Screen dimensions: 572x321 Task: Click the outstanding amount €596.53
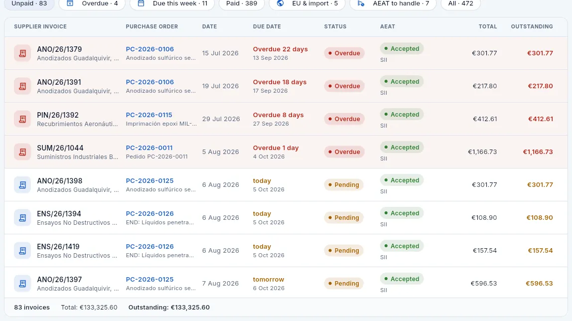pyautogui.click(x=539, y=284)
